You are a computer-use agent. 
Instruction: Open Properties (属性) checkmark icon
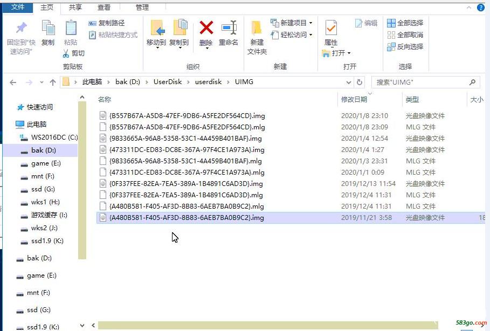click(331, 28)
